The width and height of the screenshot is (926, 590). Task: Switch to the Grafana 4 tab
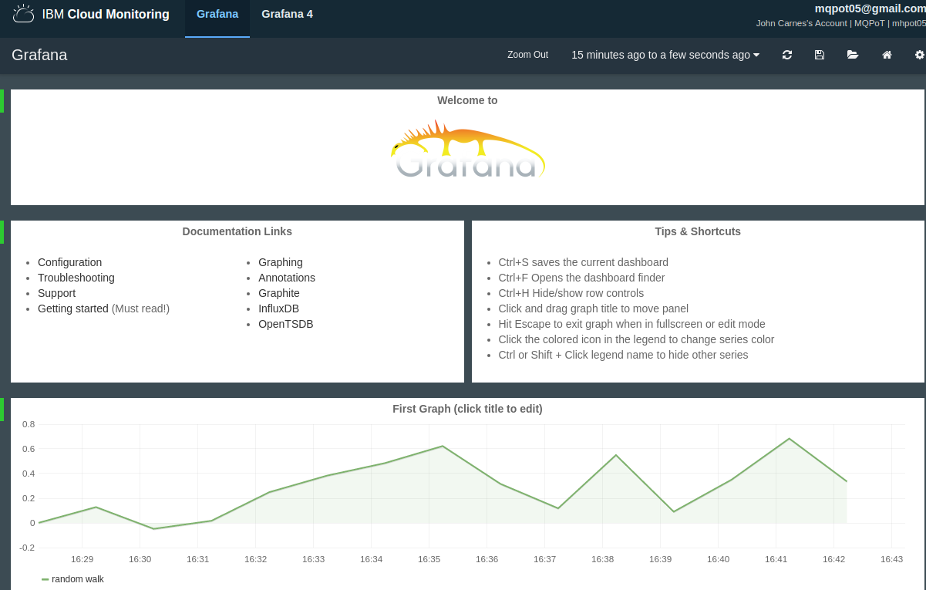point(287,14)
